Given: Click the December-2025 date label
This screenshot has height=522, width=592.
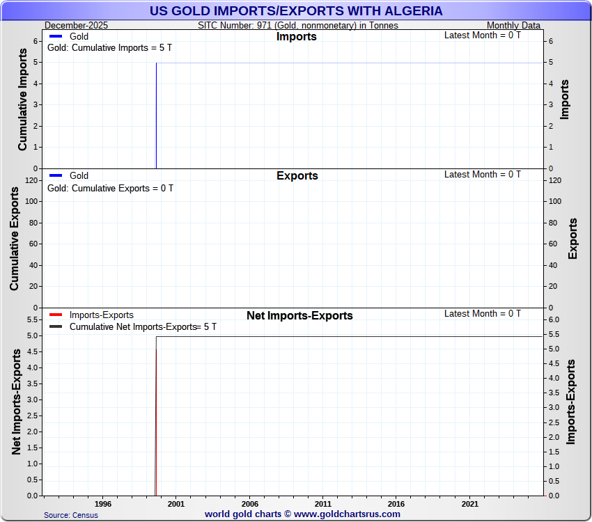Looking at the screenshot, I should (x=76, y=26).
